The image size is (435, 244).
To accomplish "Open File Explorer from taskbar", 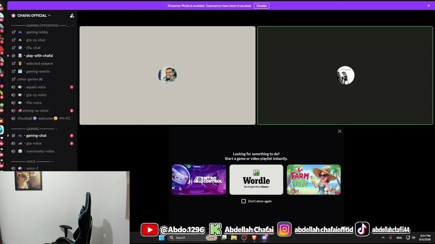I will 234,238.
